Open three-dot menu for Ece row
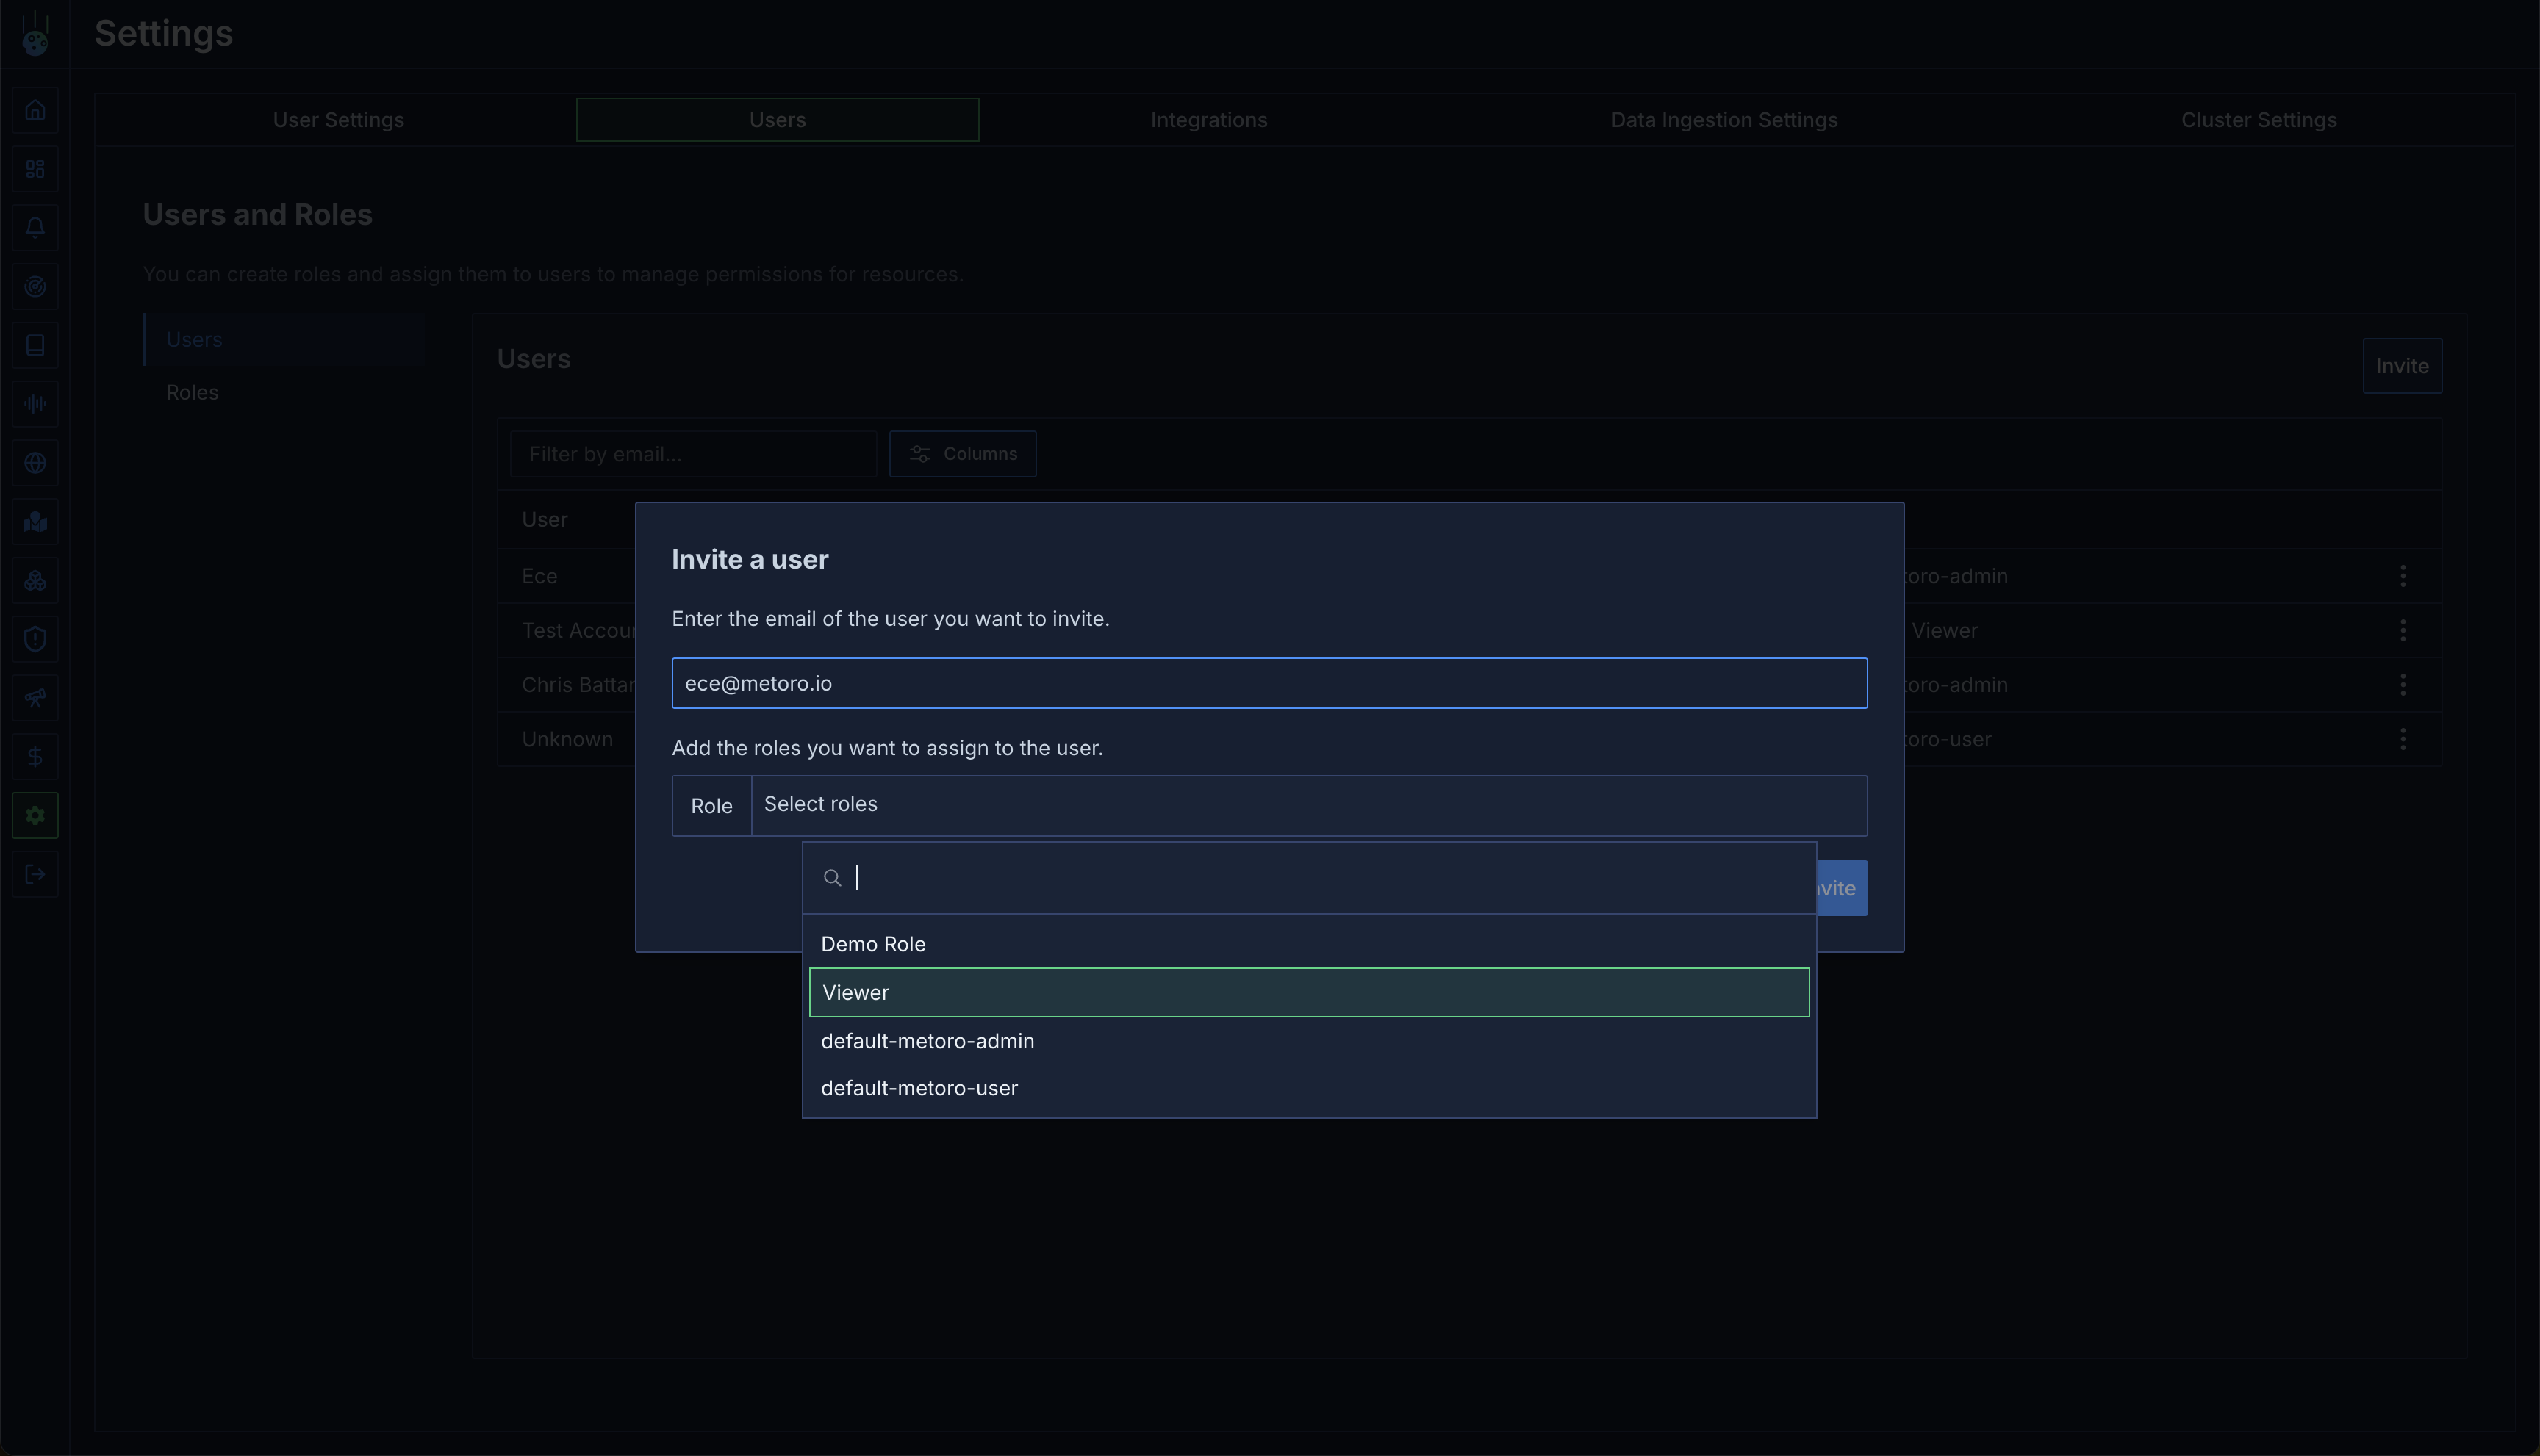This screenshot has height=1456, width=2540. click(2402, 576)
